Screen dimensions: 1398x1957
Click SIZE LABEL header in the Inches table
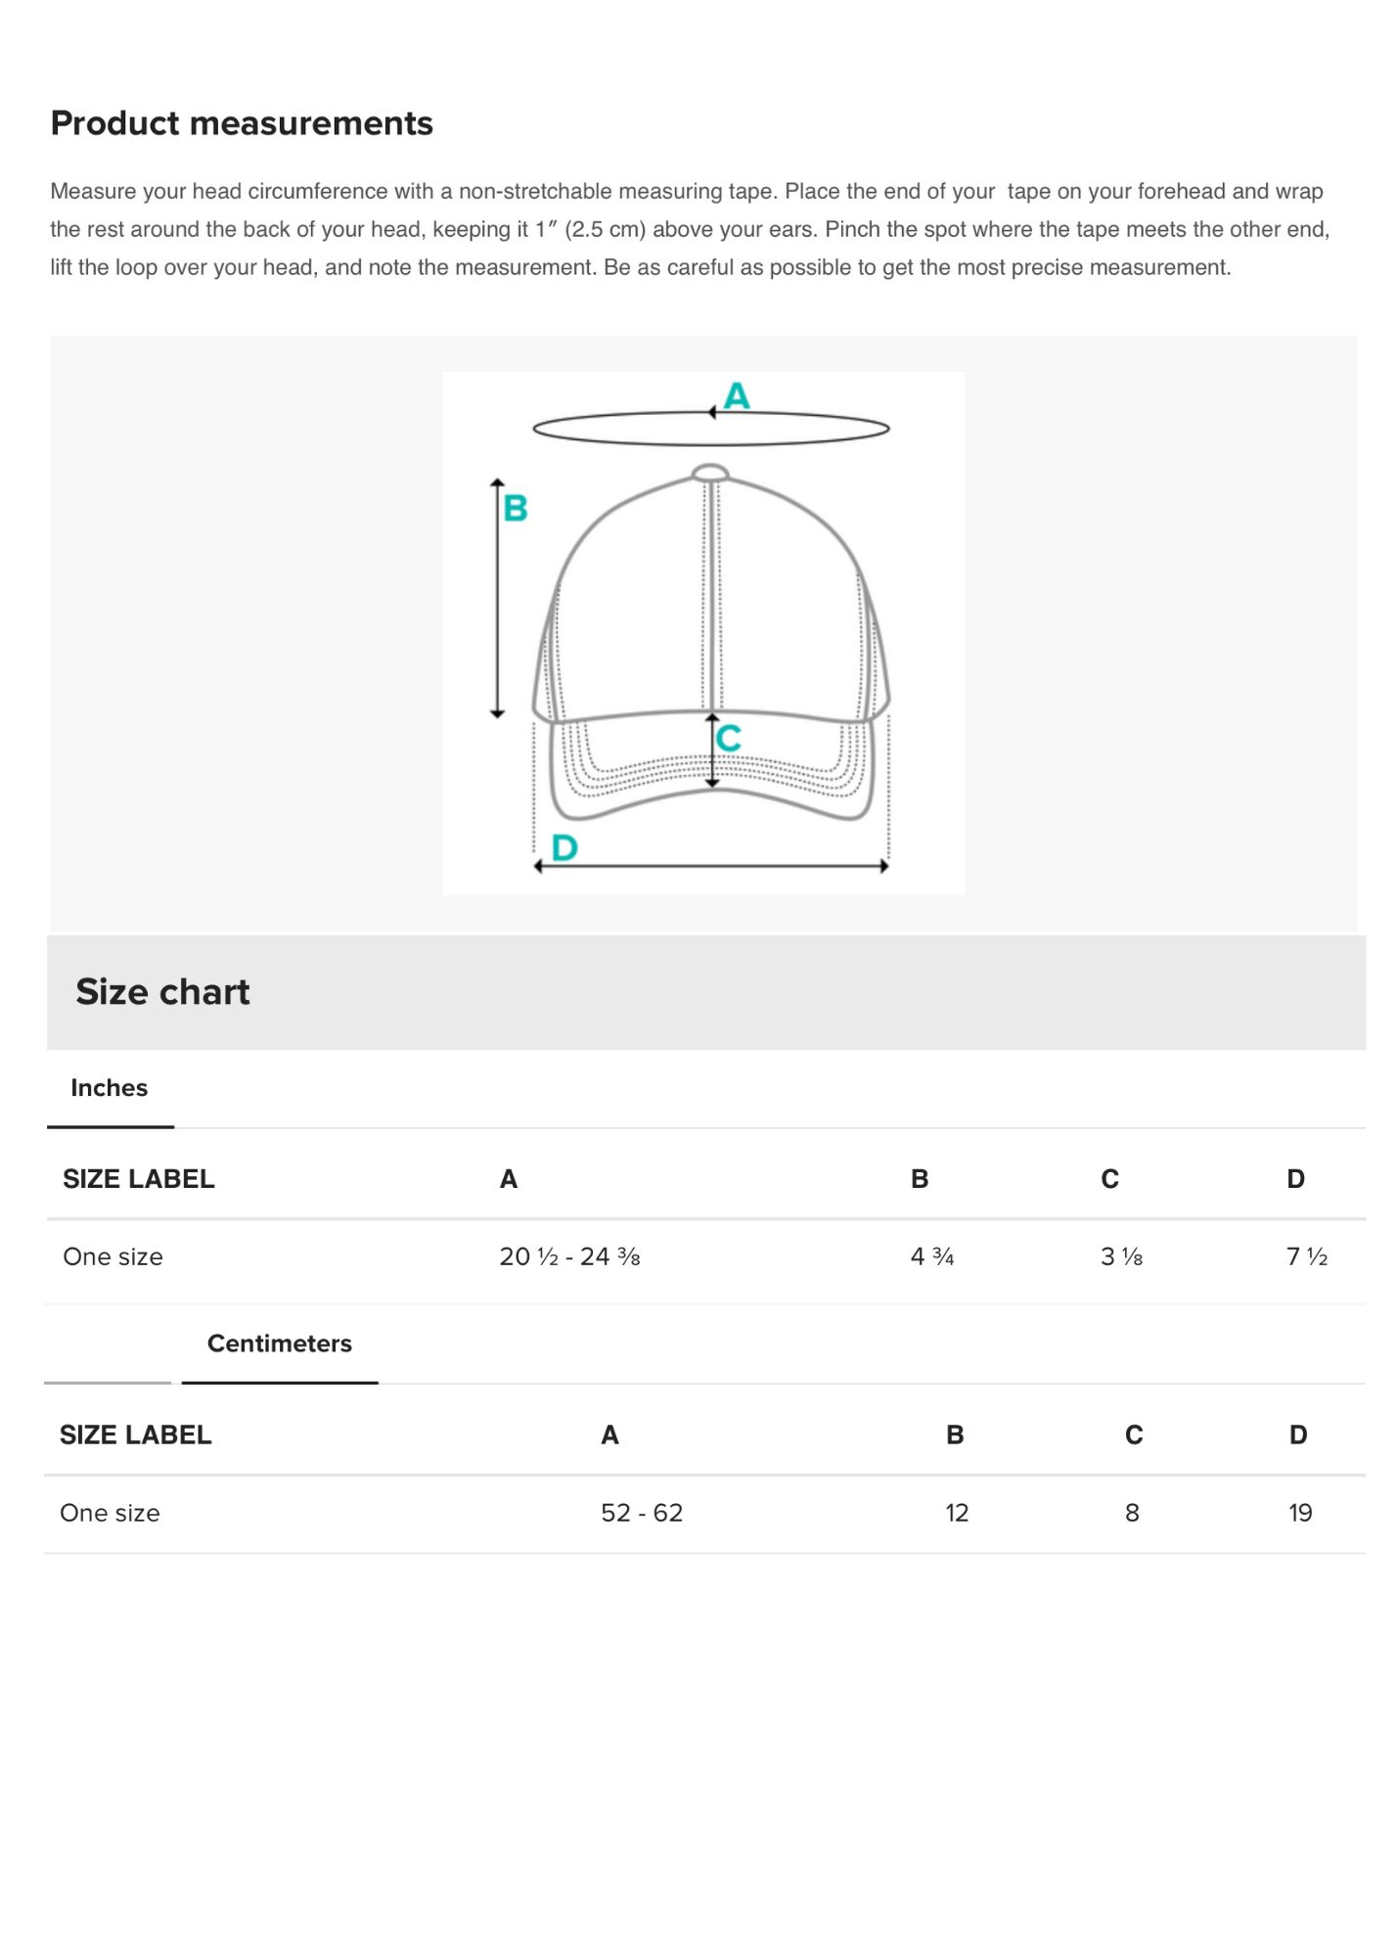(139, 1179)
